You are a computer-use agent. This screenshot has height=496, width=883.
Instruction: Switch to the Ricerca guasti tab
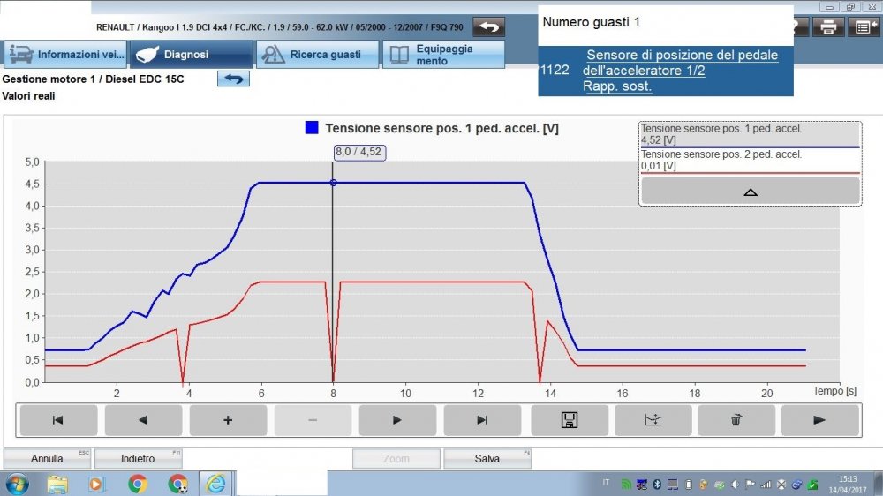tap(317, 55)
